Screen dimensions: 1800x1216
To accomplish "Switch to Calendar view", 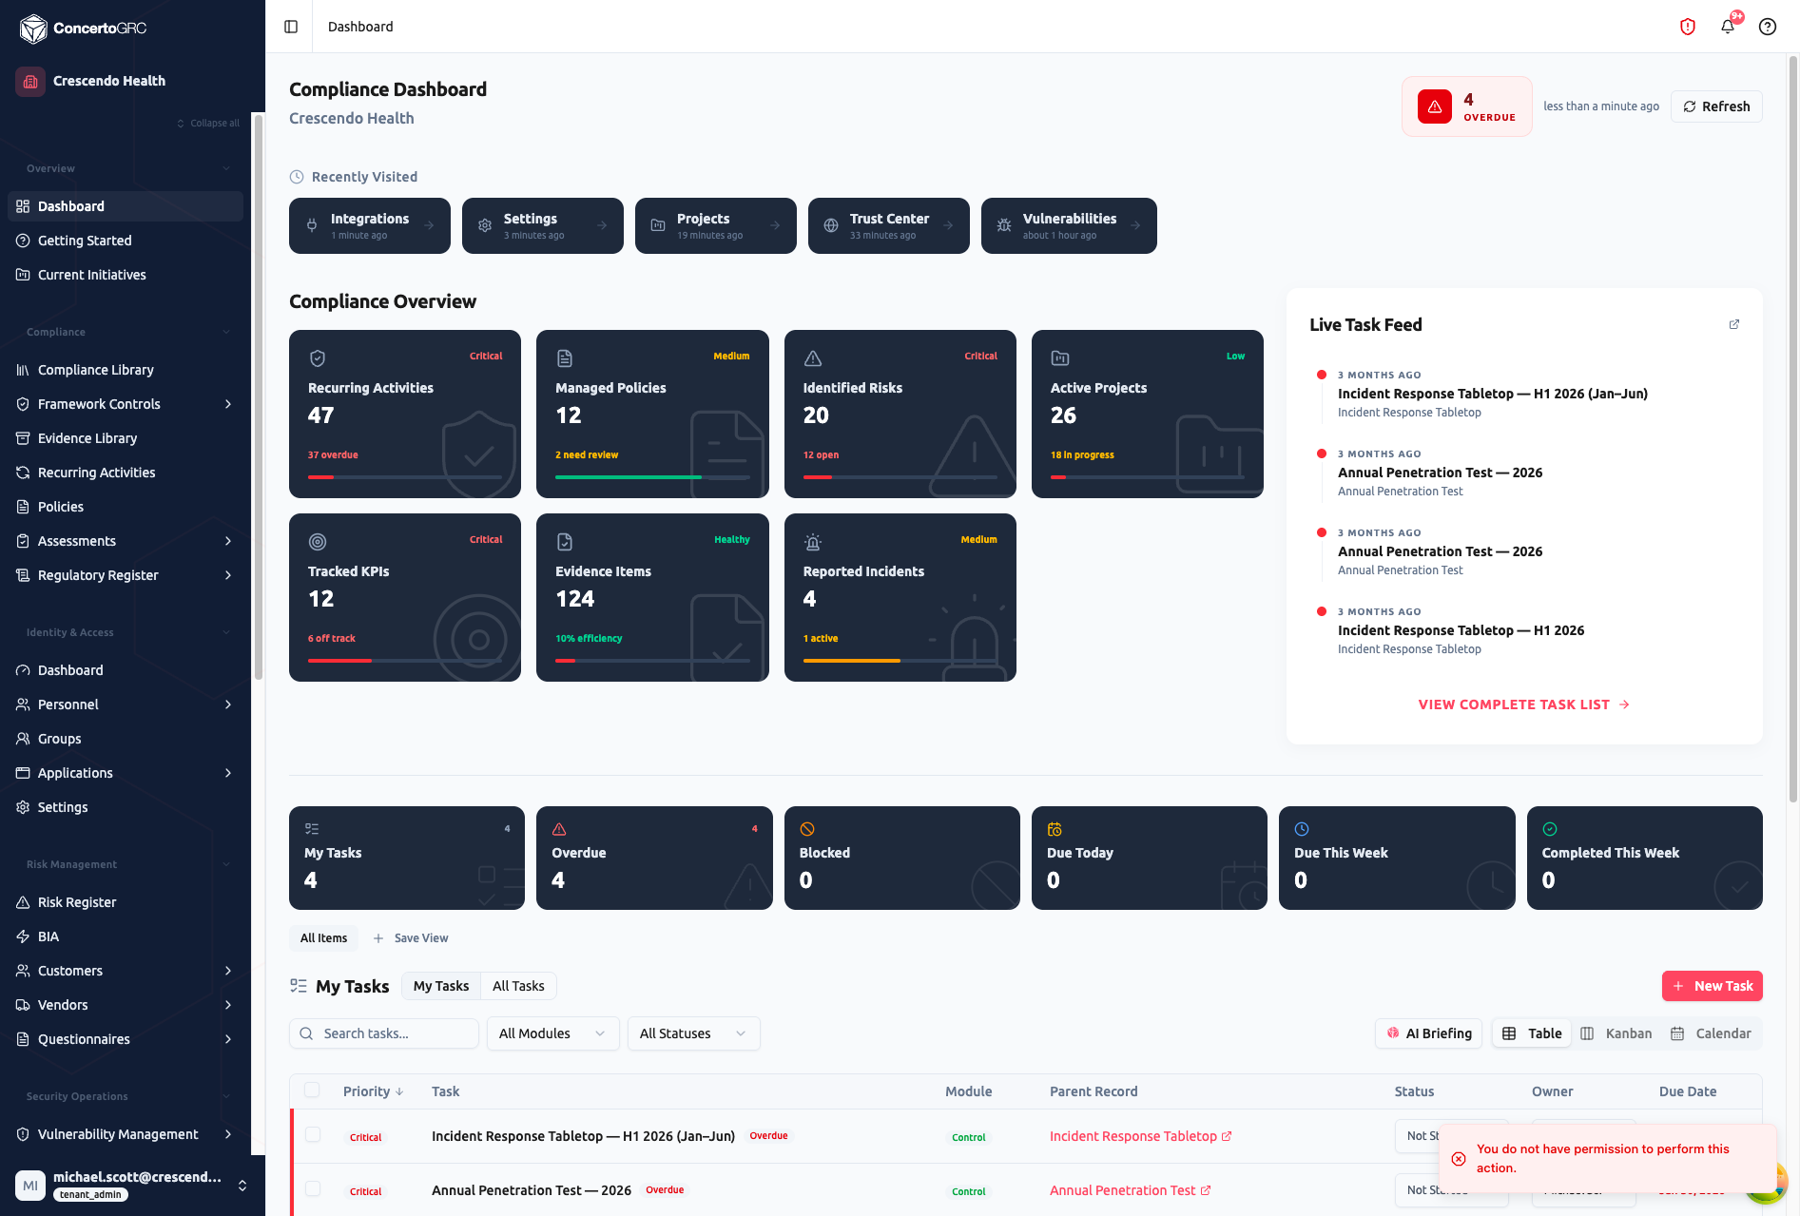I will point(1711,1033).
